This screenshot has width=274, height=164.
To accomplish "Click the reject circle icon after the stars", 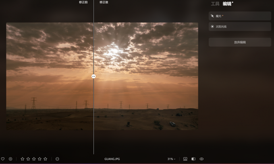I will [57, 159].
